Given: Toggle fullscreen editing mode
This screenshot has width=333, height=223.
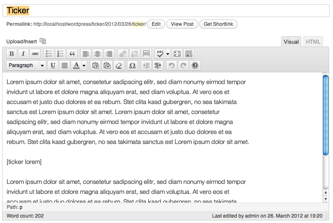Looking at the screenshot, I should point(177,54).
